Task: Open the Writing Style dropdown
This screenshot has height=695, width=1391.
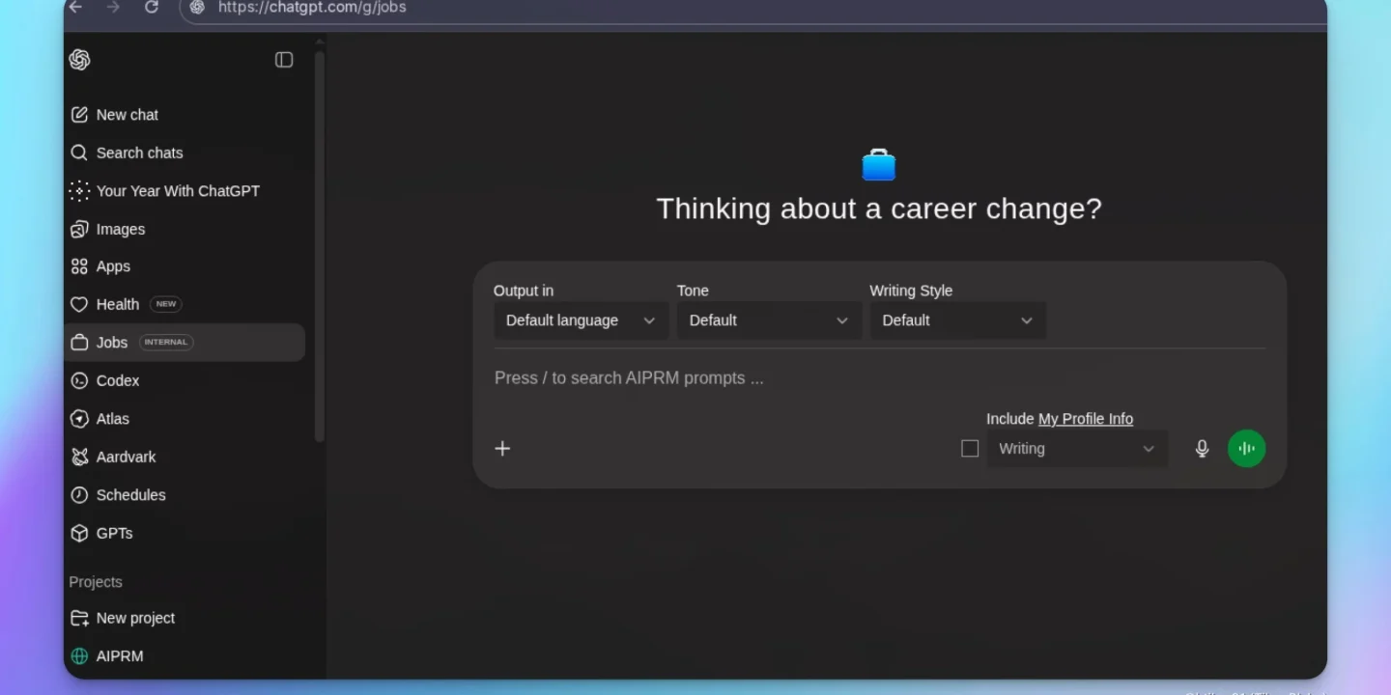Action: point(957,320)
